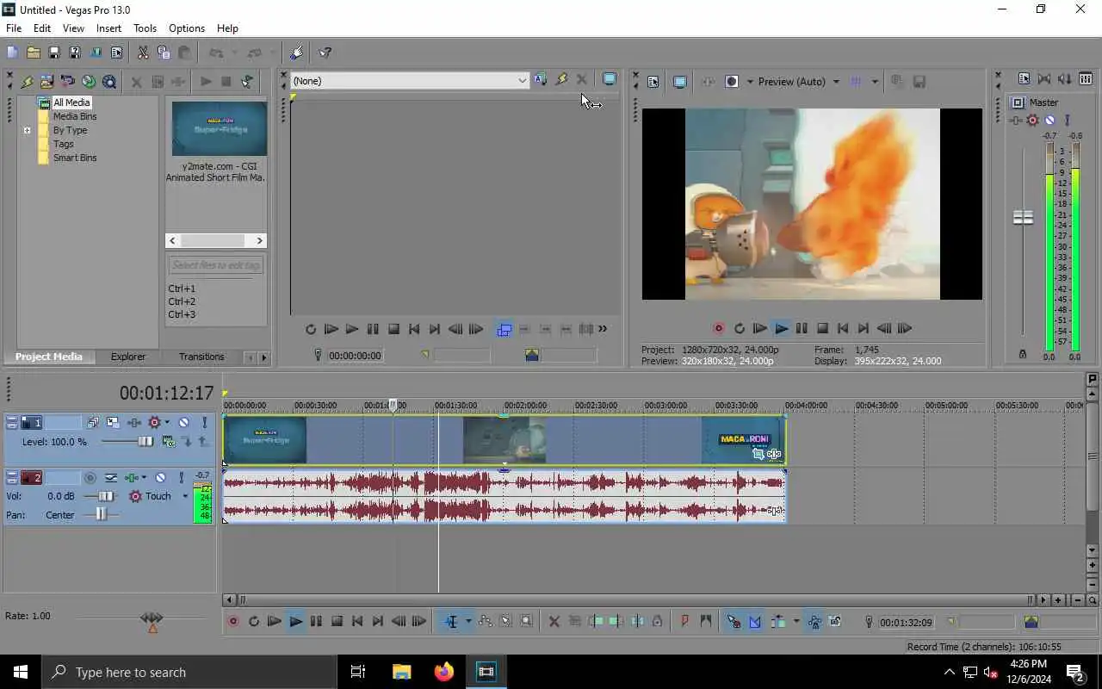1102x689 pixels.
Task: Solo audio track 2
Action: point(182,477)
